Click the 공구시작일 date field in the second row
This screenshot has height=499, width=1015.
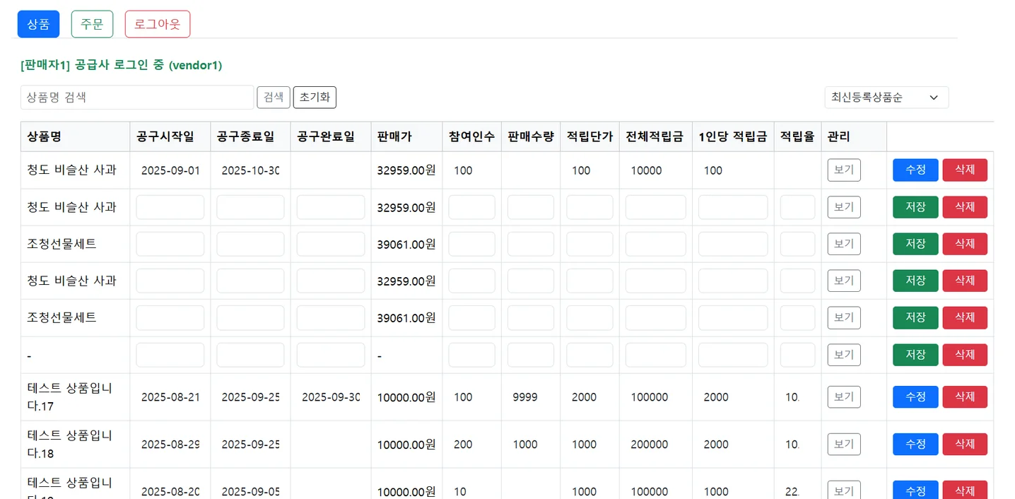pyautogui.click(x=170, y=206)
